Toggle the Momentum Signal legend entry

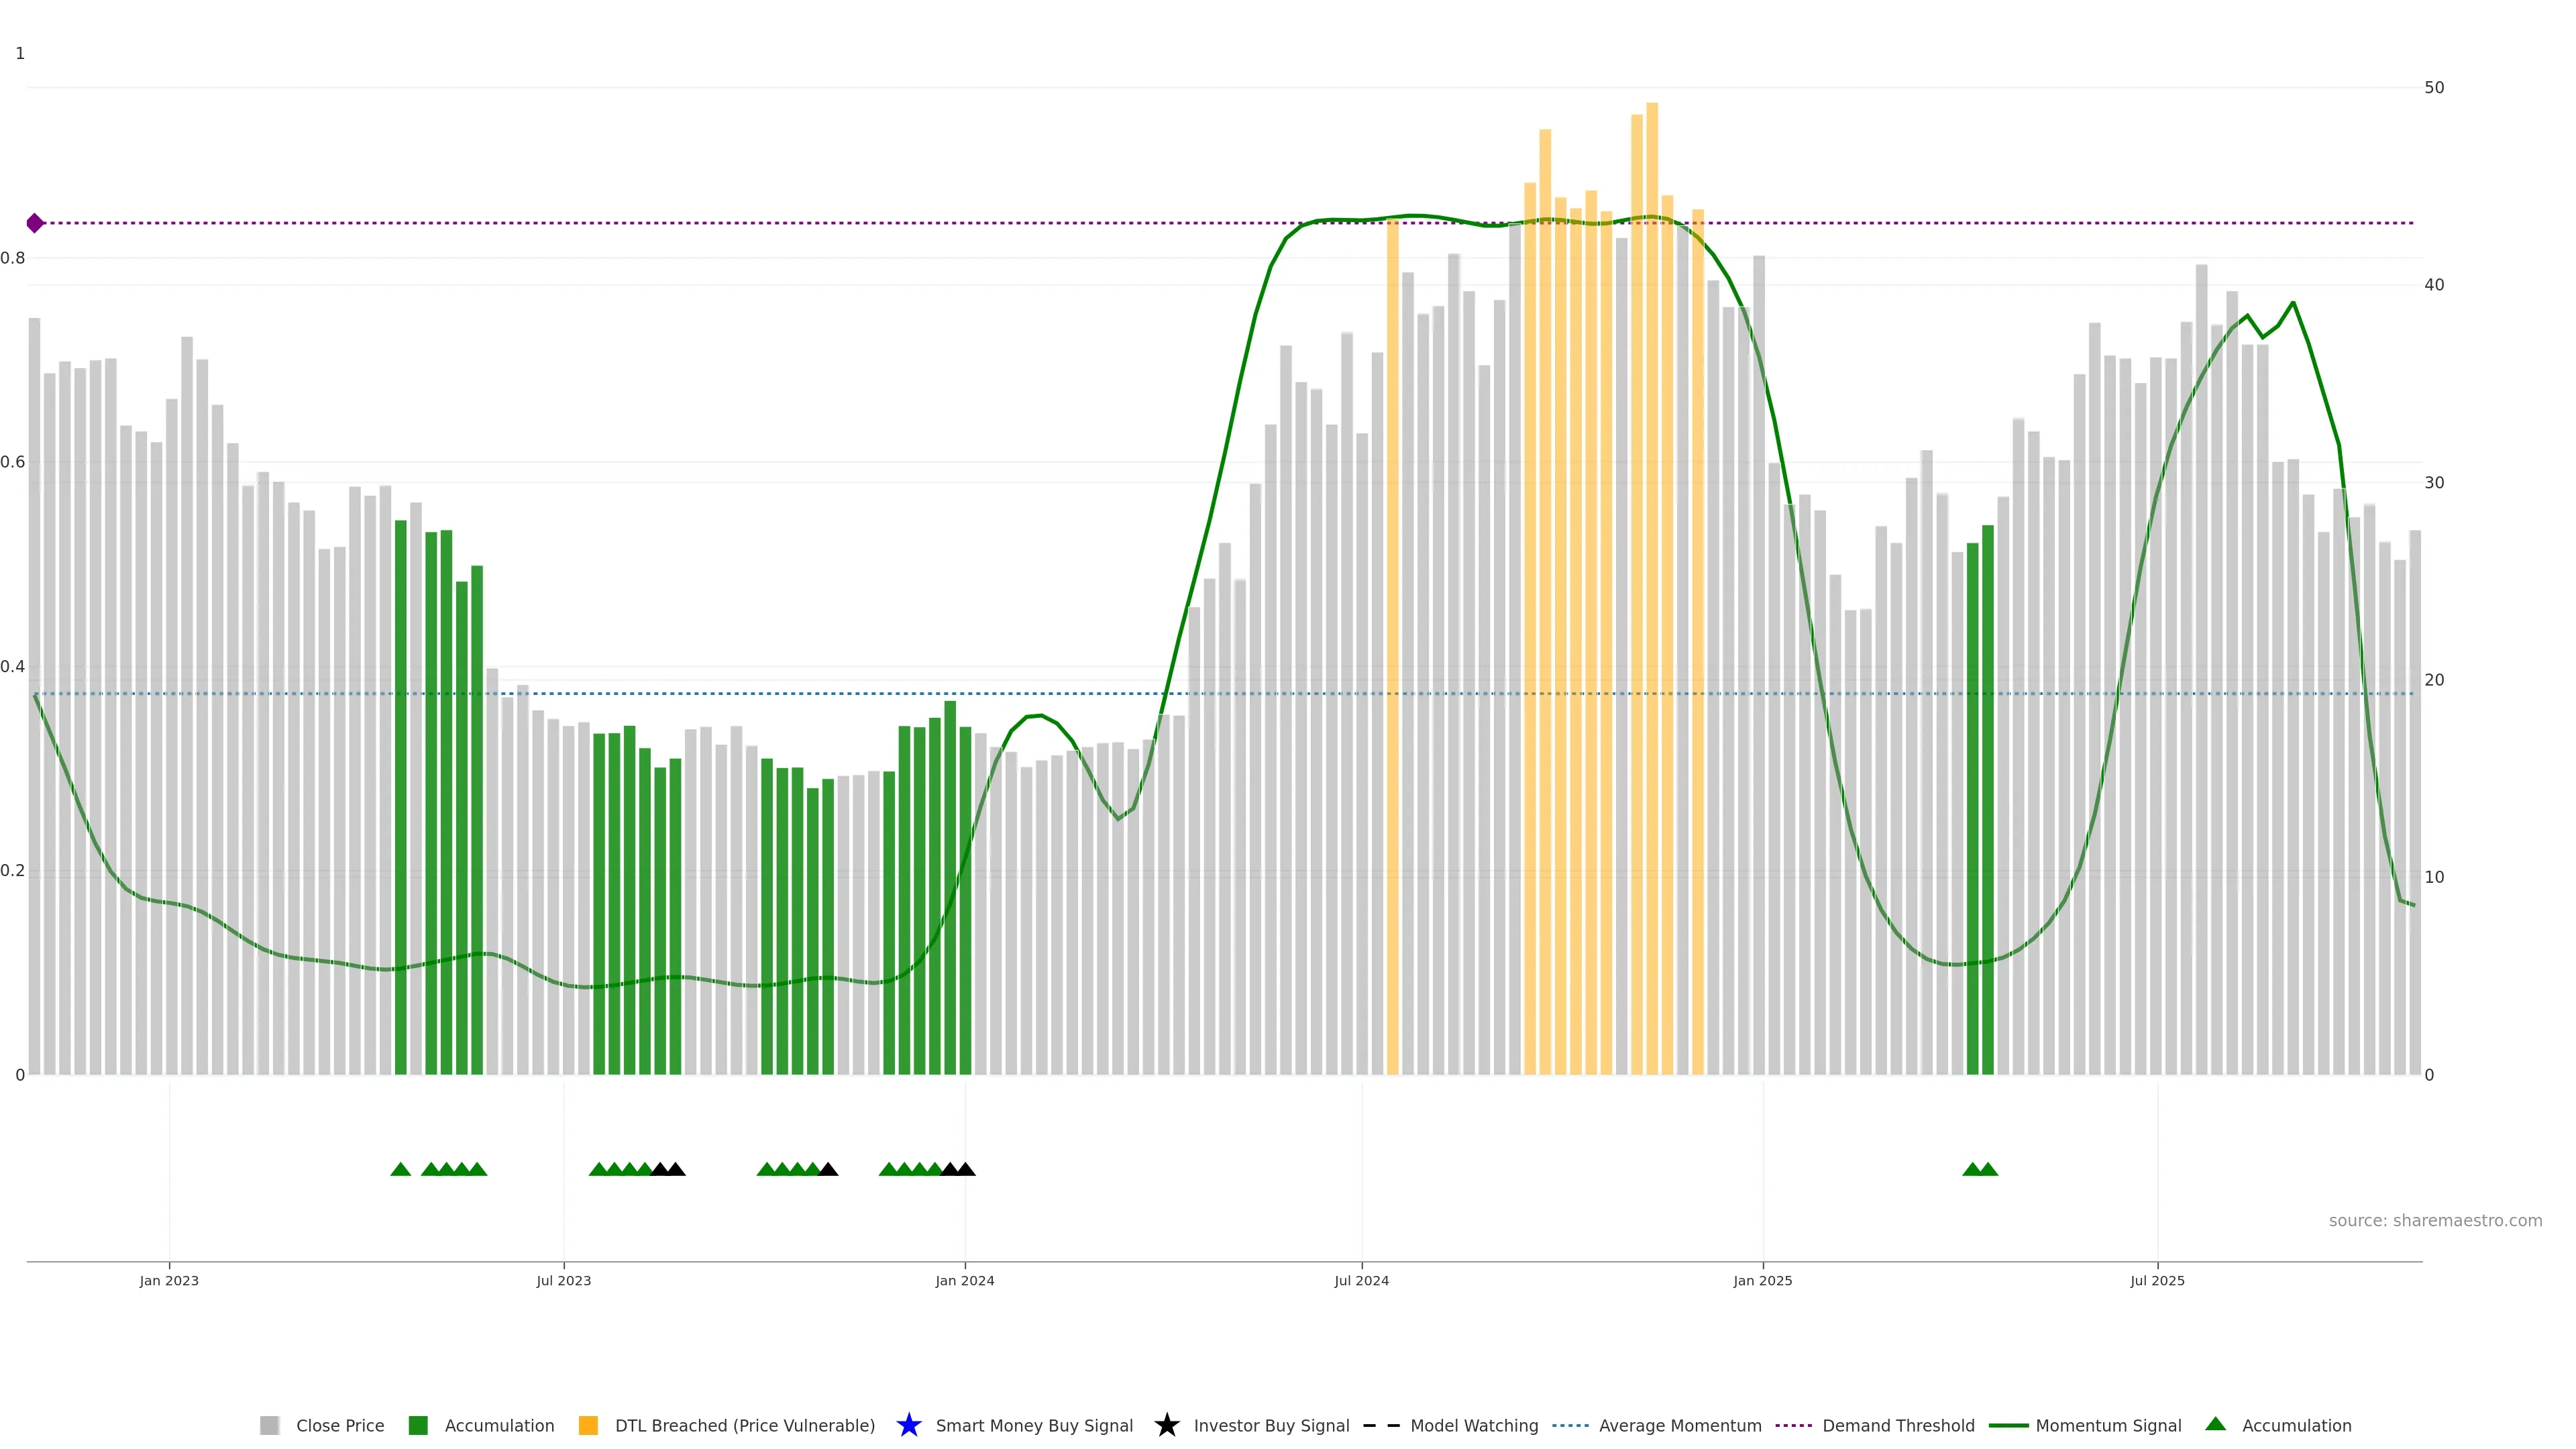[x=2108, y=1425]
